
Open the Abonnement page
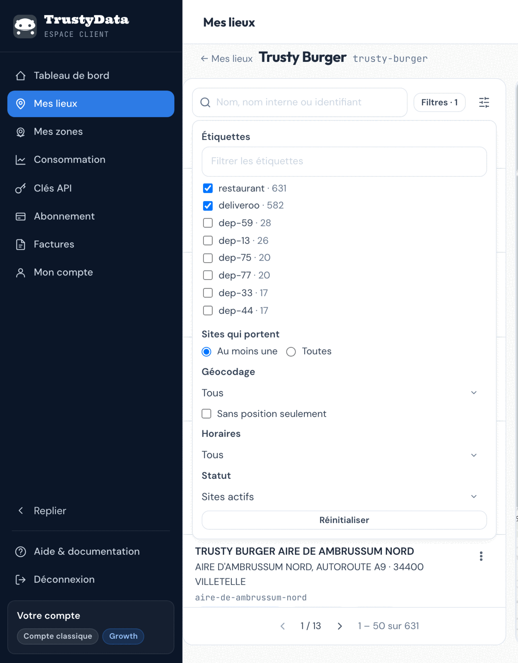click(90, 216)
